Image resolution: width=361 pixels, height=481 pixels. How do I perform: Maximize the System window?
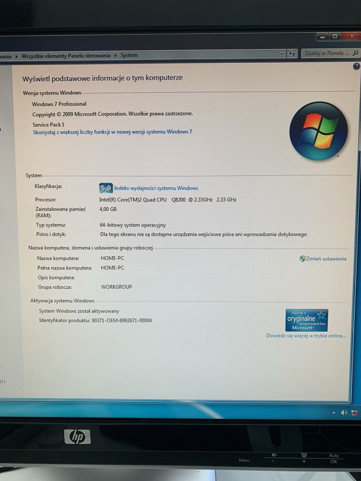pyautogui.click(x=335, y=37)
